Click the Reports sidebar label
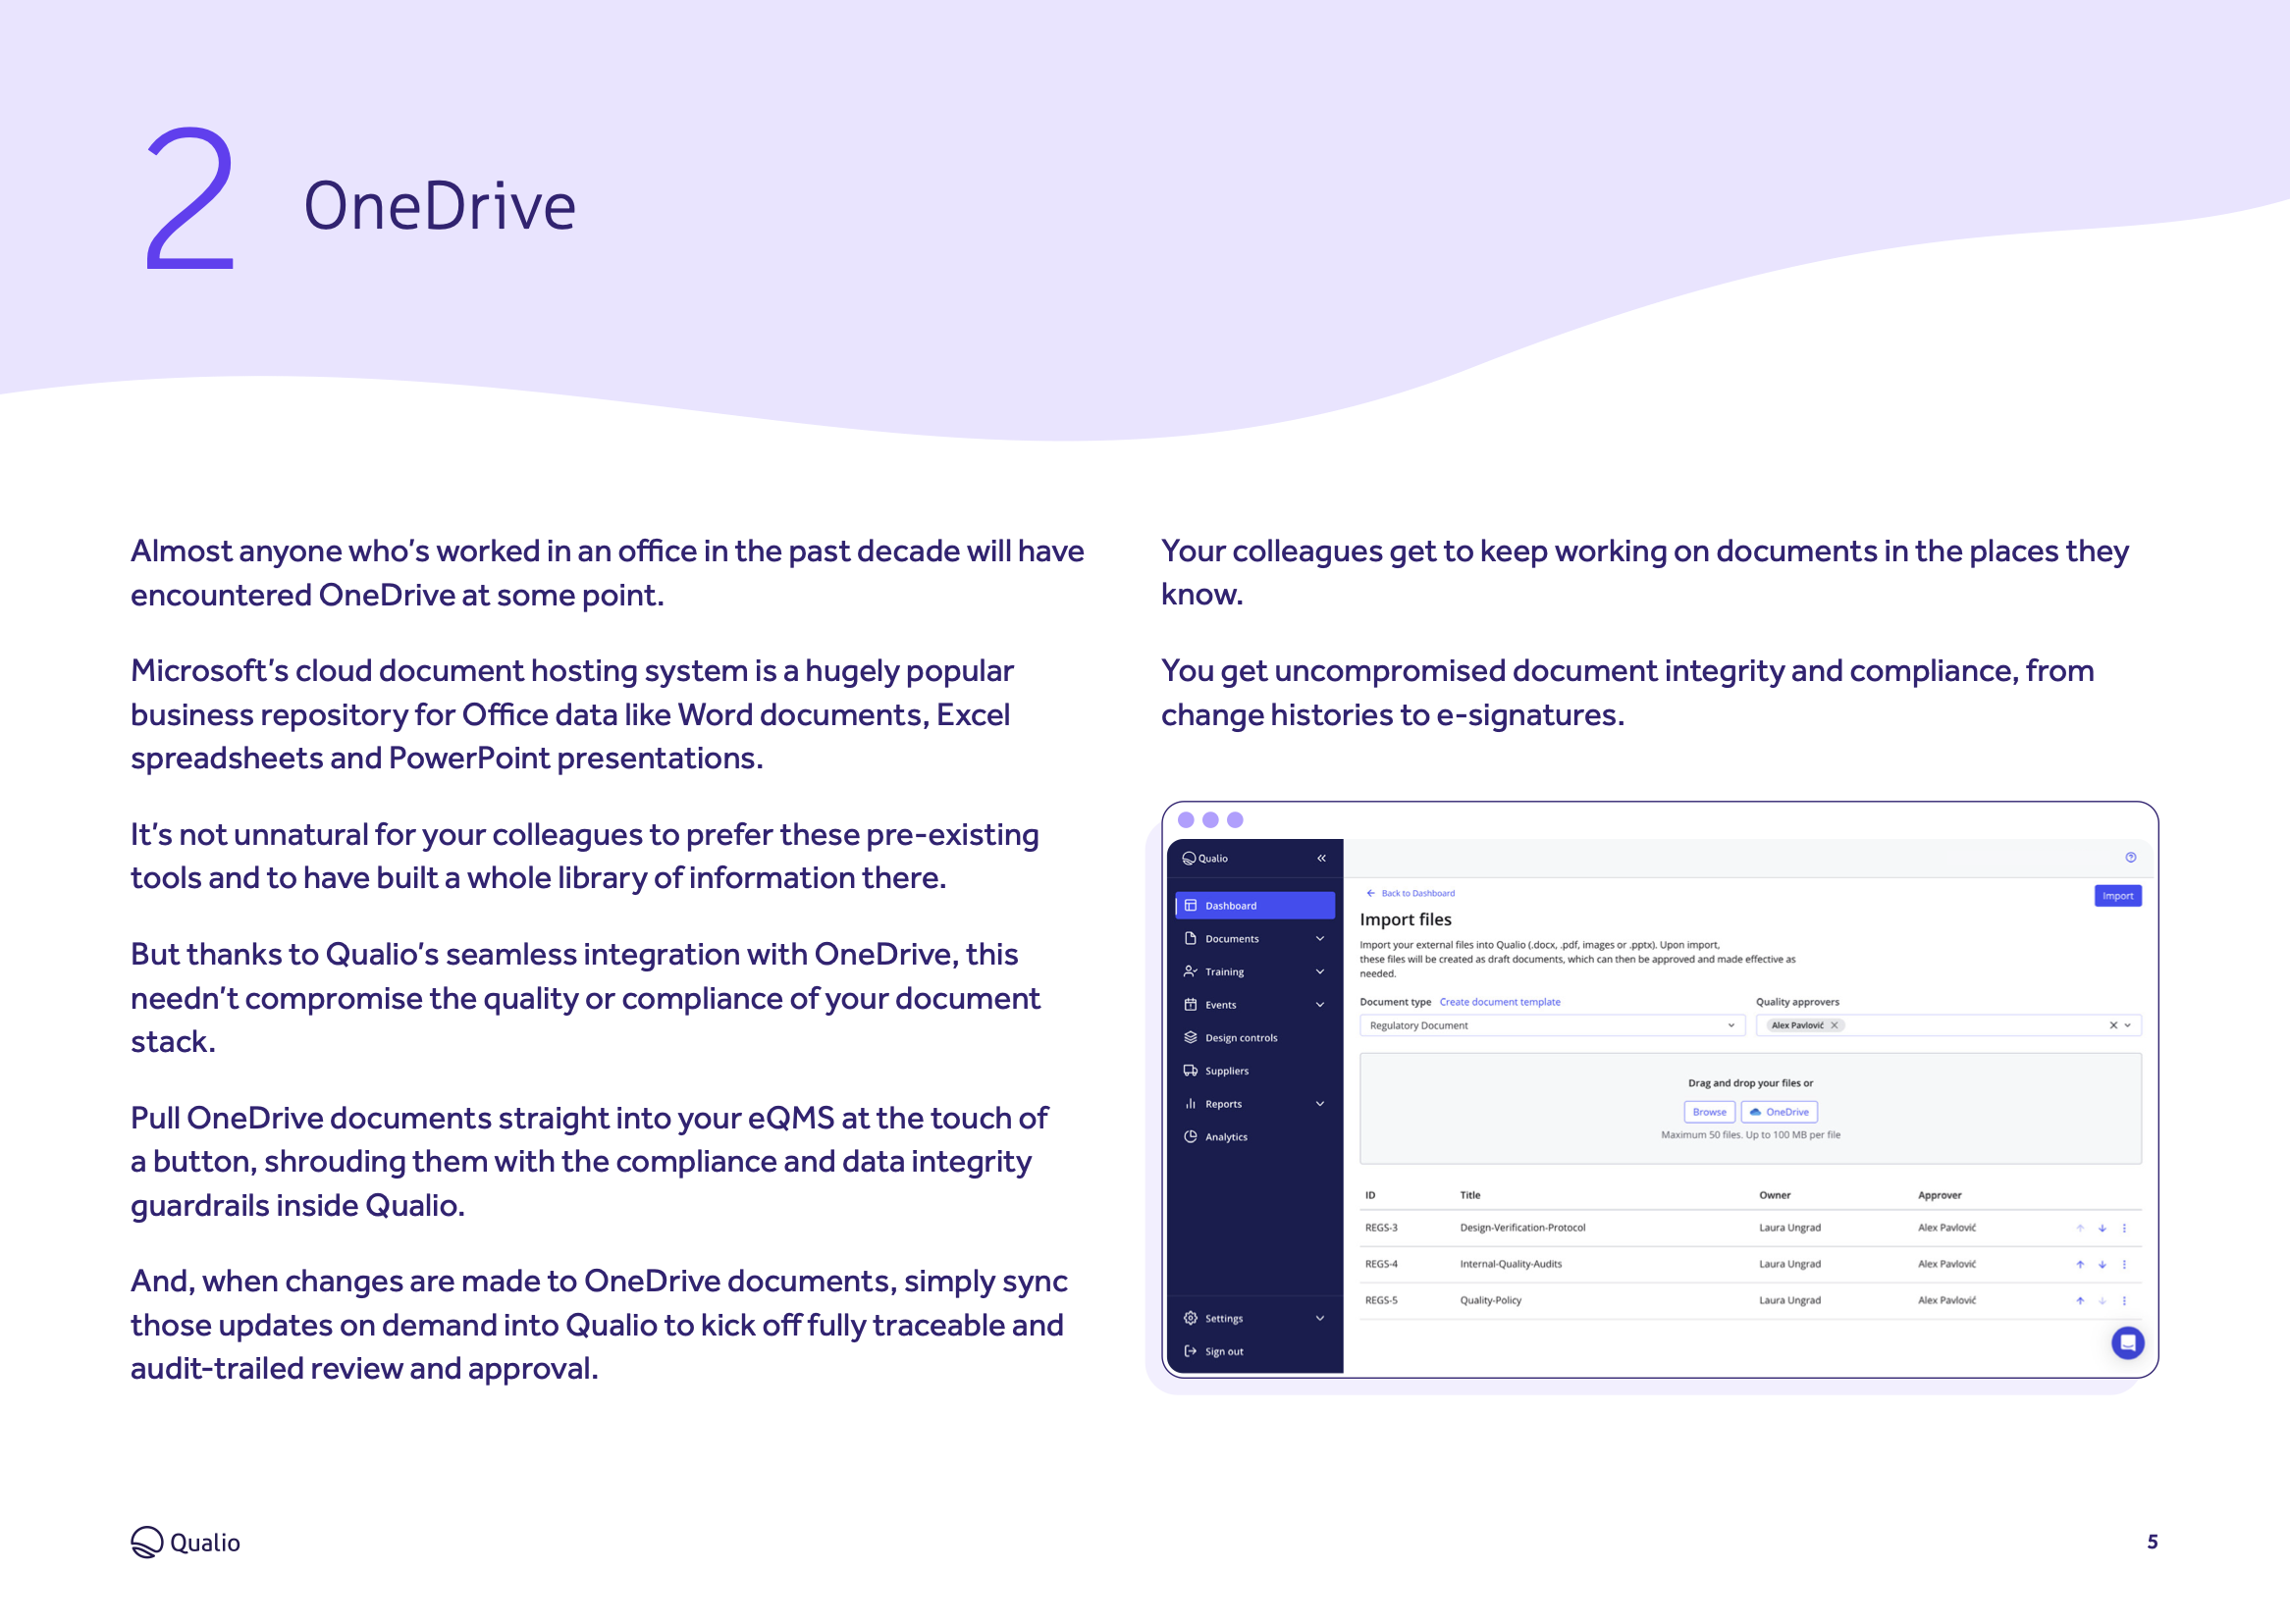 (x=1223, y=1104)
